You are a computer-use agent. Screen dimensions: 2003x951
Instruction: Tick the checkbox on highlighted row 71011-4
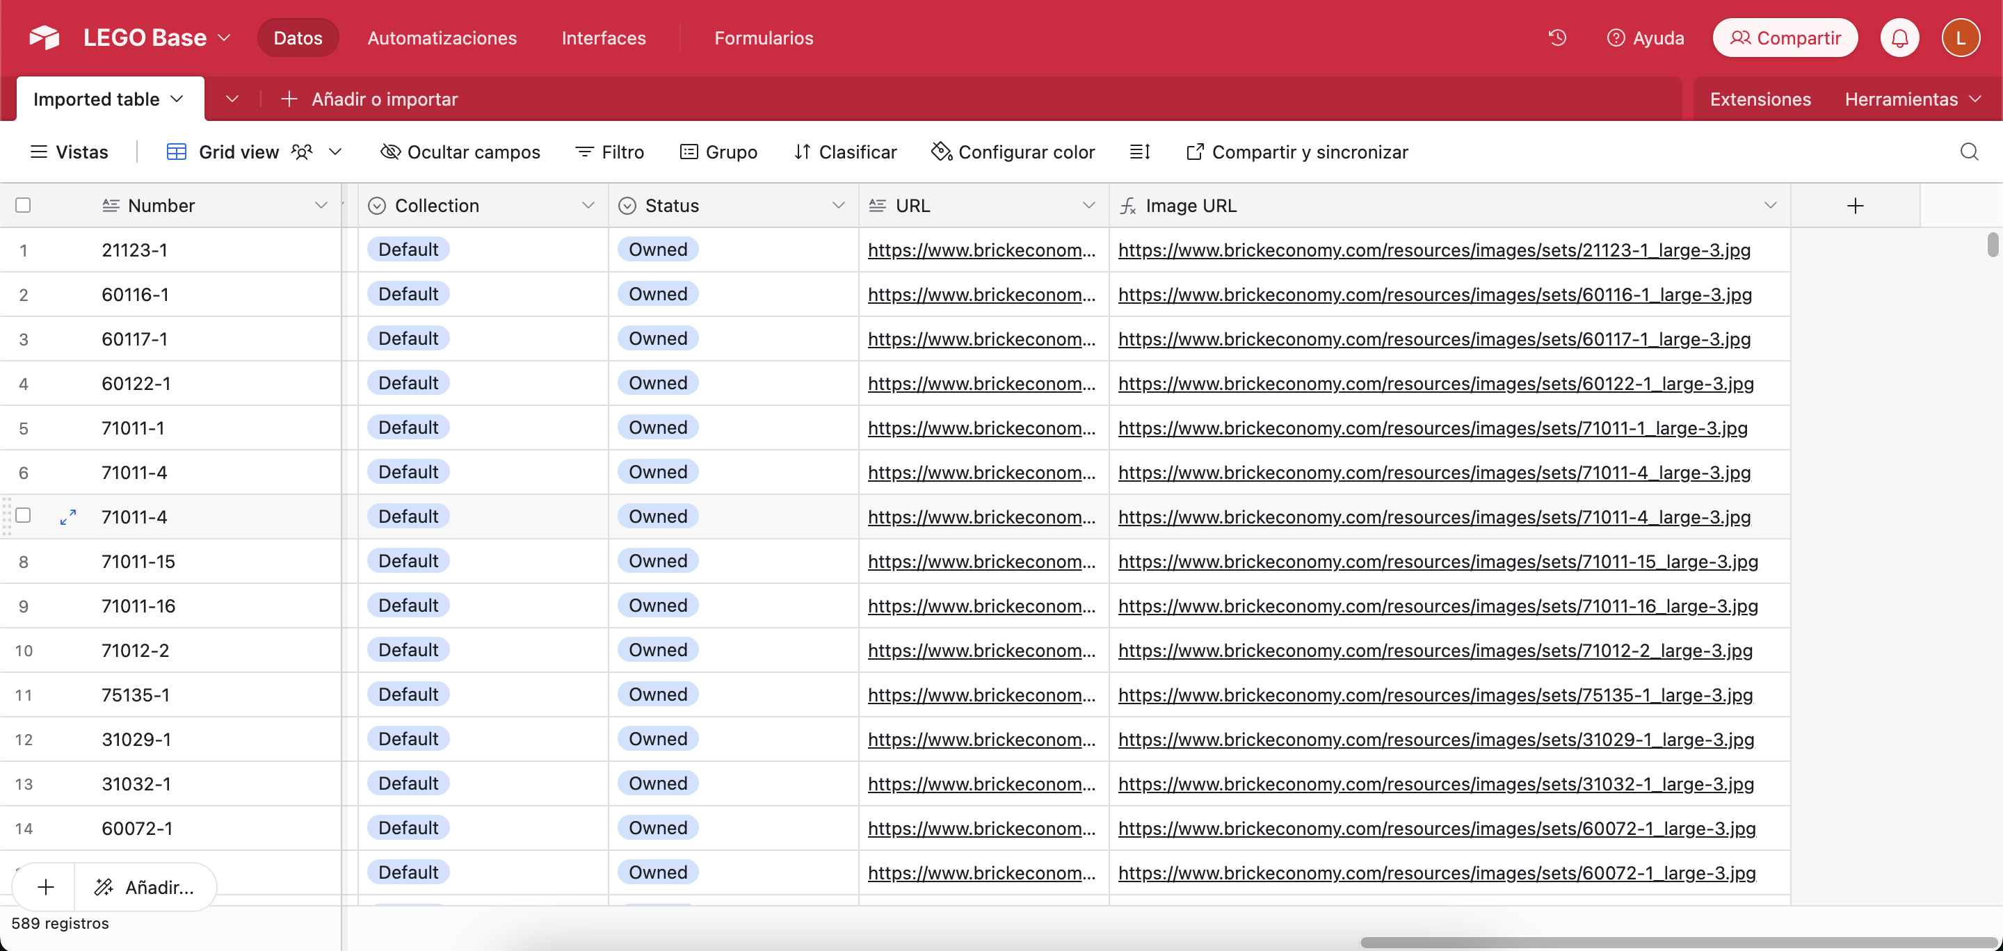tap(24, 515)
